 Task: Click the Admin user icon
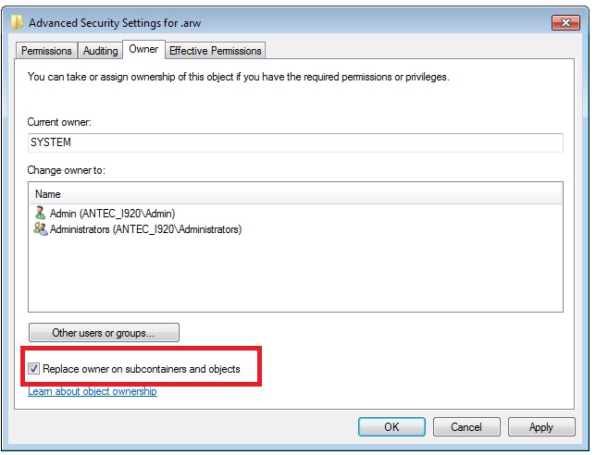[x=41, y=213]
